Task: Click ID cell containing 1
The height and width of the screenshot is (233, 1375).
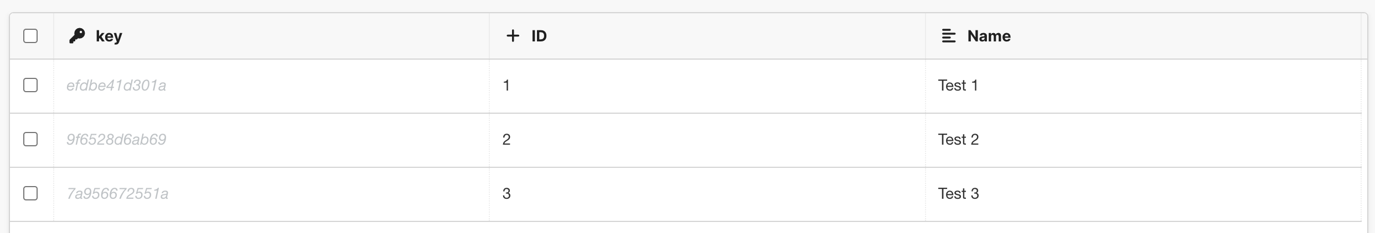Action: pos(506,86)
